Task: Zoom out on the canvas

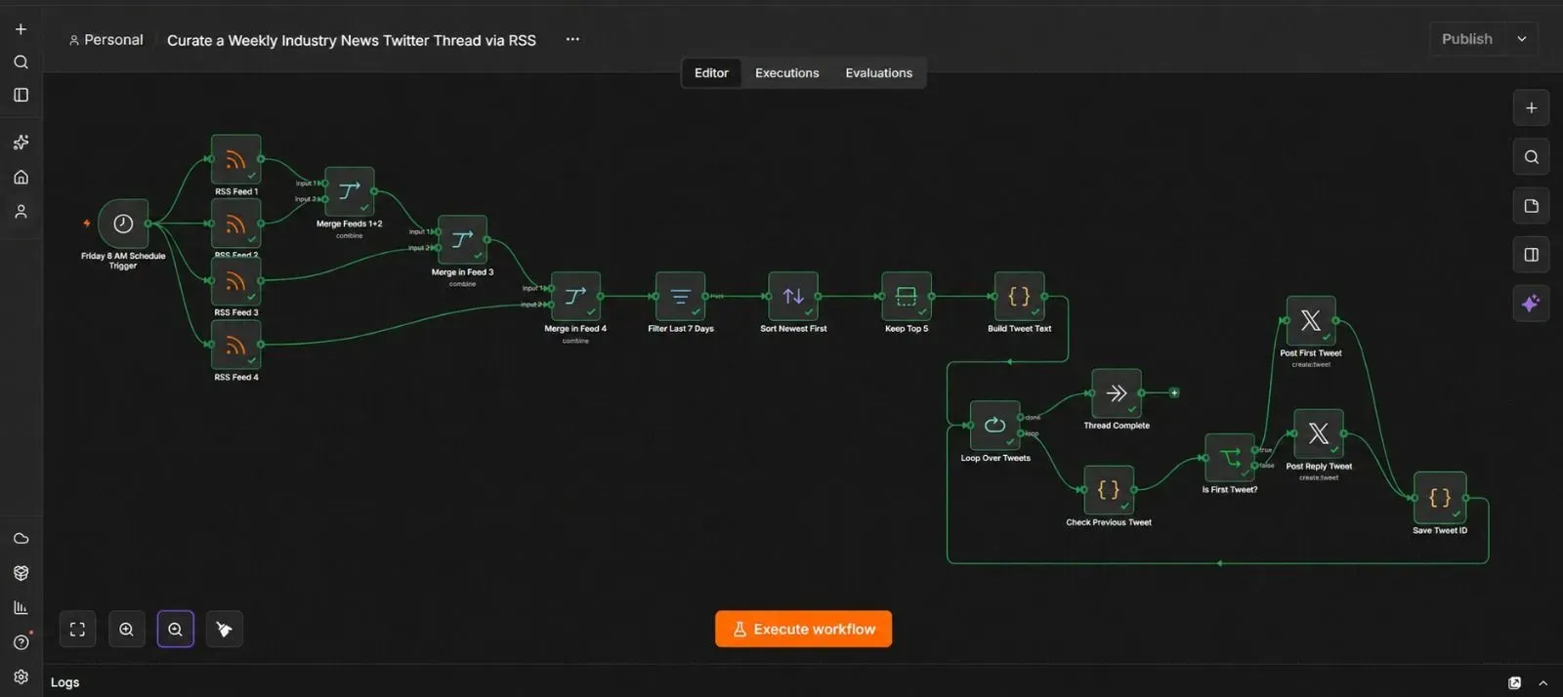Action: 175,630
